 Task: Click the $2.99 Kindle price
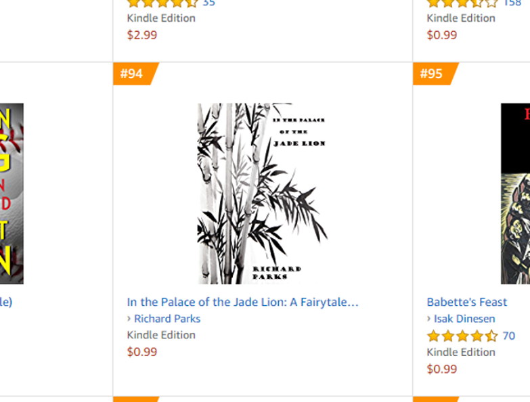click(142, 35)
